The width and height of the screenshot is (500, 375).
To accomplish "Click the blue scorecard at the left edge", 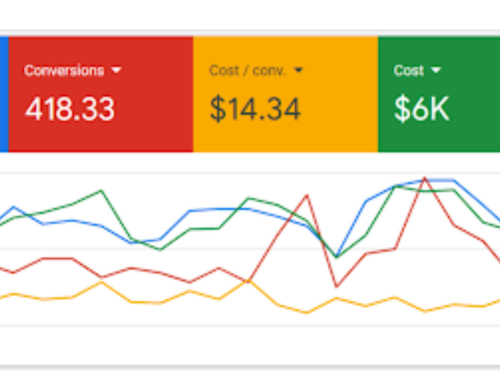I will coord(4,94).
